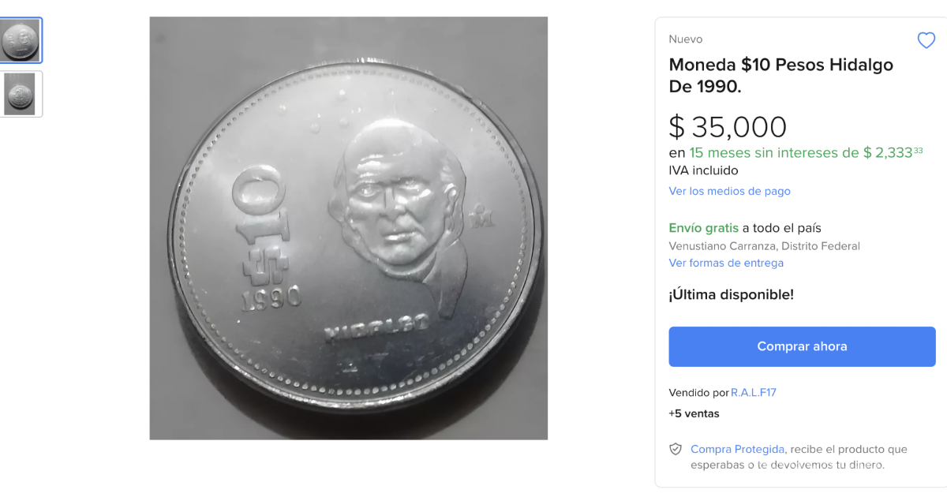Select the first coin thumbnail

[x=20, y=40]
